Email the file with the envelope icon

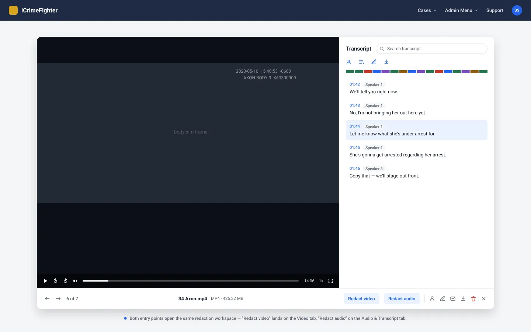click(x=453, y=299)
